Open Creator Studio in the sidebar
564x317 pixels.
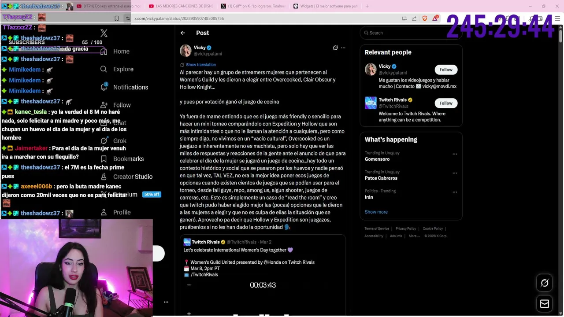coord(126,177)
